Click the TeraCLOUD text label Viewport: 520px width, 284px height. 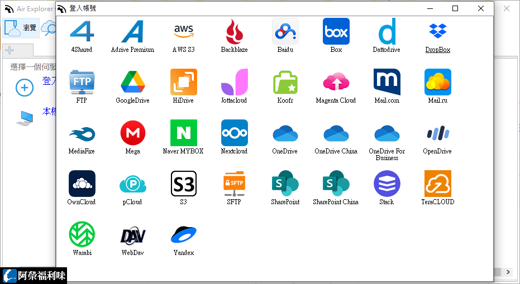pyautogui.click(x=438, y=202)
